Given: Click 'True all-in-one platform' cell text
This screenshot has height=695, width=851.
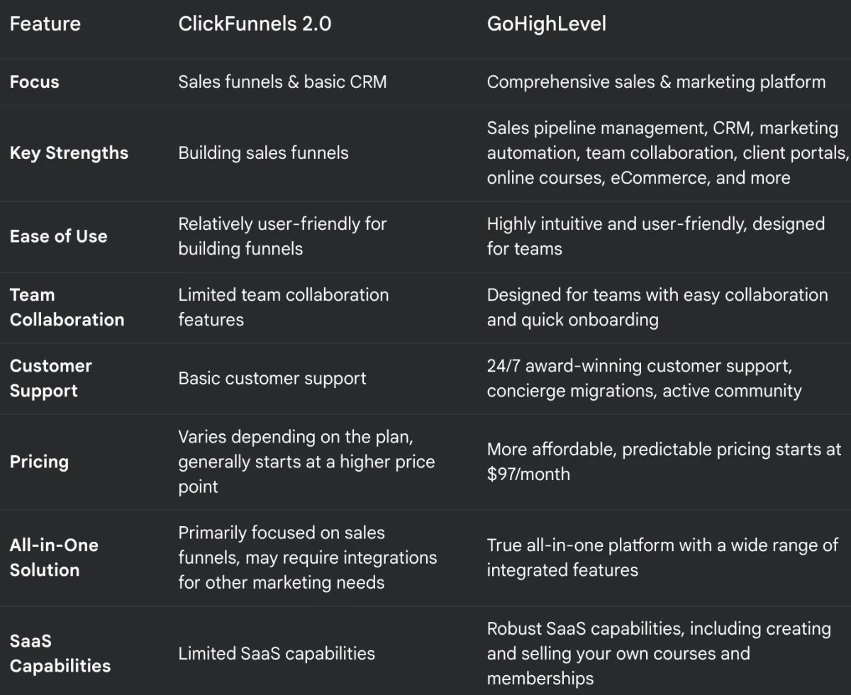Looking at the screenshot, I should coord(662,557).
